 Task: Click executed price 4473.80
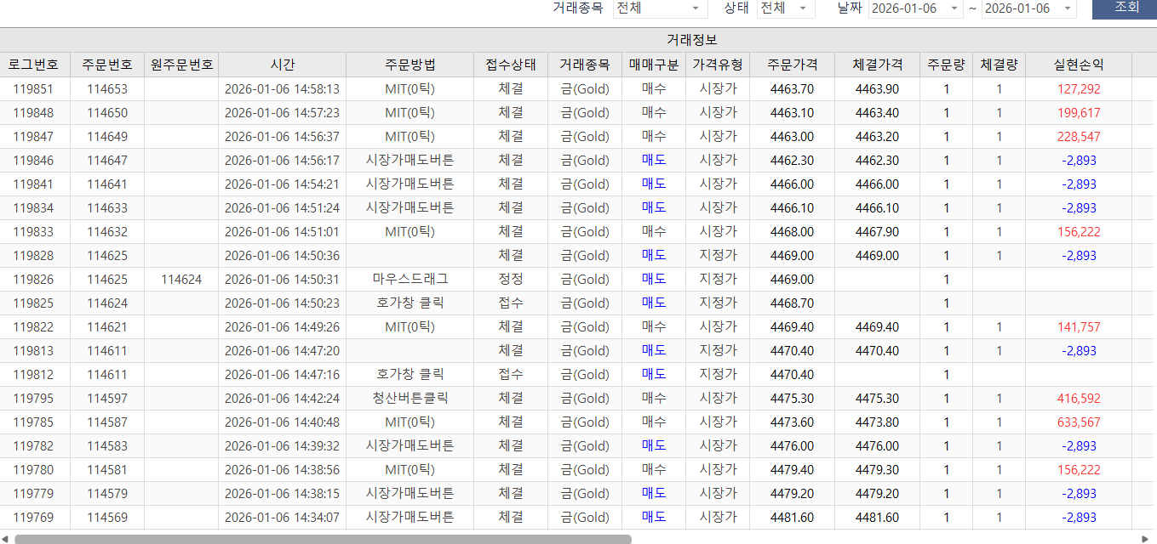click(877, 422)
